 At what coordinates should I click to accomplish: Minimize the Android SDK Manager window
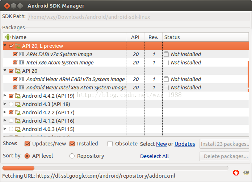pos(13,6)
